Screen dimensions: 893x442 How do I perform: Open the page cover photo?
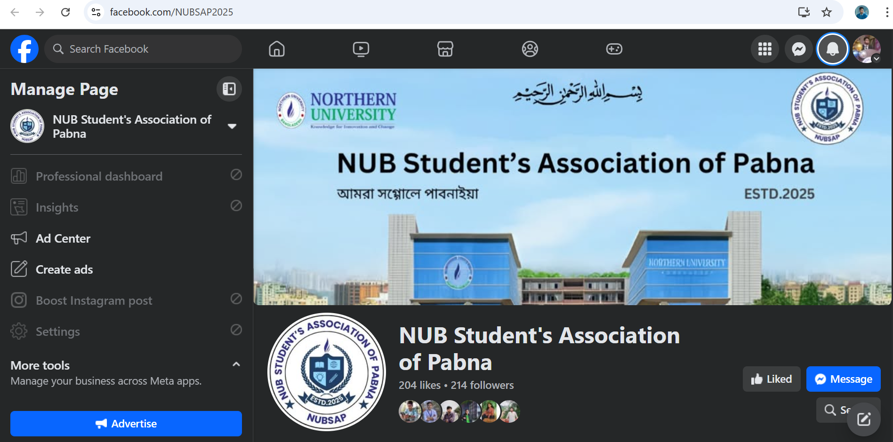pyautogui.click(x=572, y=187)
